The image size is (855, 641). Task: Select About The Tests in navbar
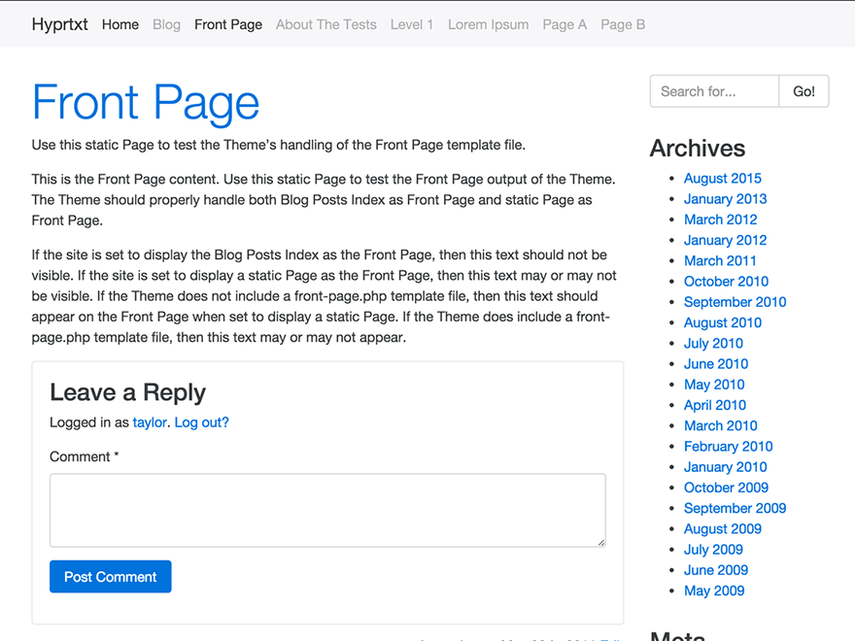tap(325, 24)
